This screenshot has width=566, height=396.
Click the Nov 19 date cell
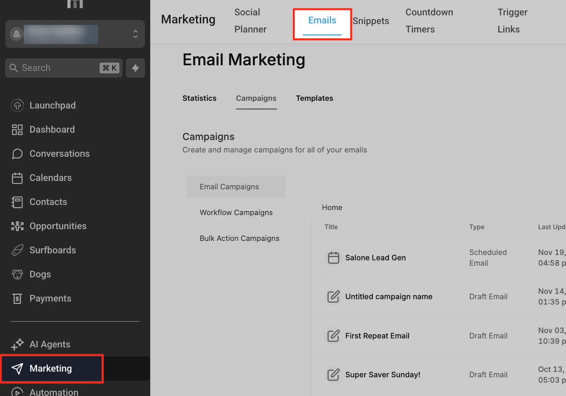point(552,258)
